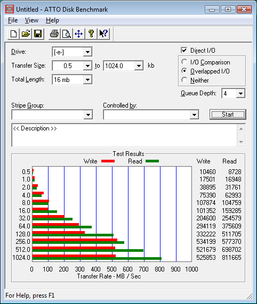Open the File menu
Viewport: 257px width, 304px height.
[13, 20]
